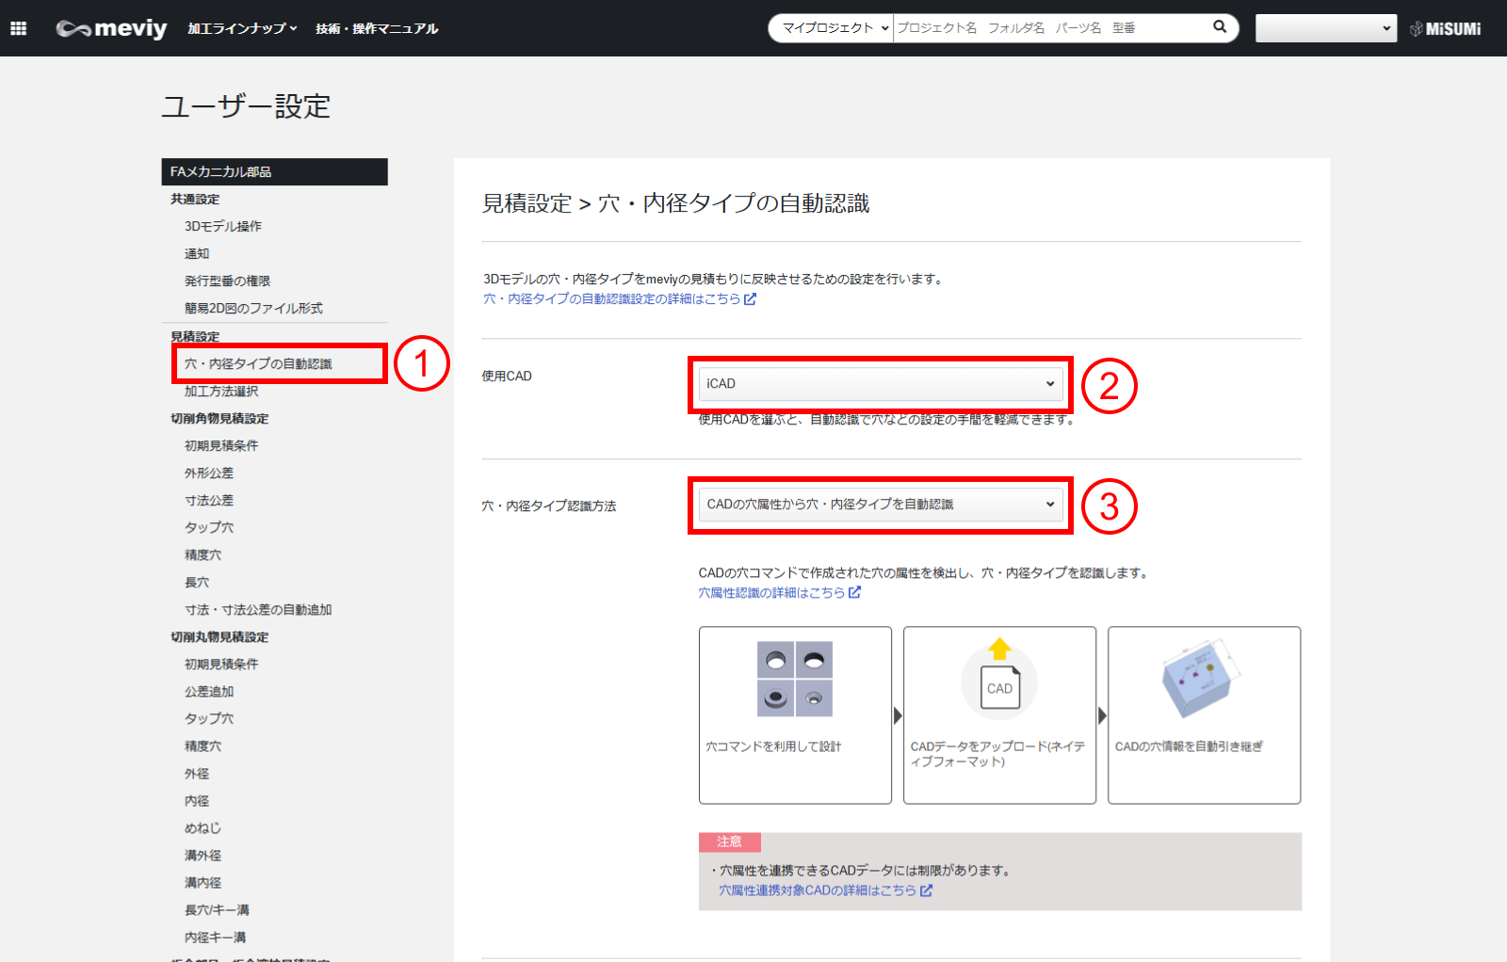Expand the 穴・内径タイプ認識方法 dropdown

tap(880, 505)
